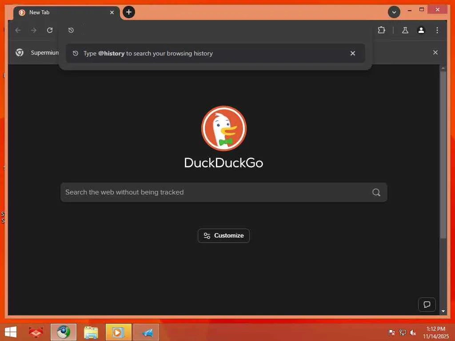The width and height of the screenshot is (455, 341).
Task: Click the history icon in address bar
Action: click(71, 30)
